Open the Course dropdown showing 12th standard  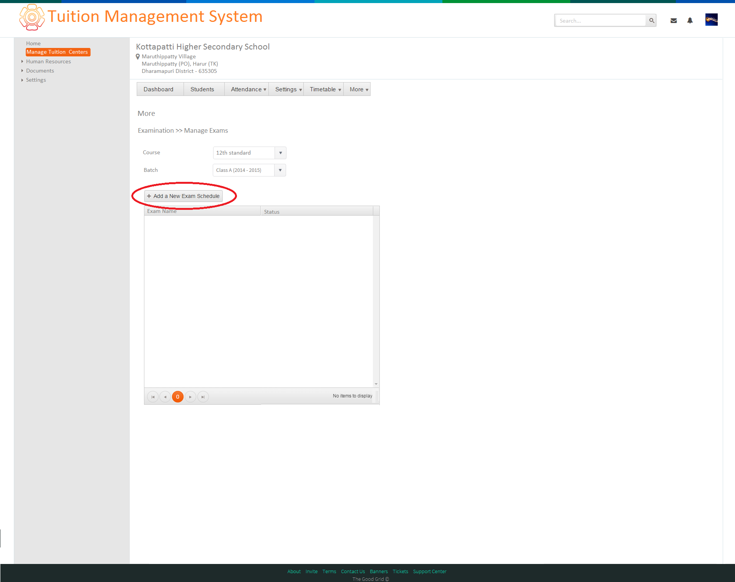pyautogui.click(x=250, y=153)
